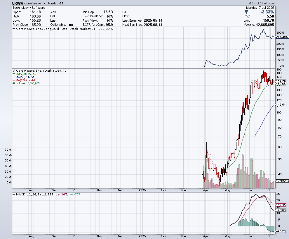Click the 16.345 MACD signal axis tag
Viewport: 289px width, 239px height.
coord(281,205)
